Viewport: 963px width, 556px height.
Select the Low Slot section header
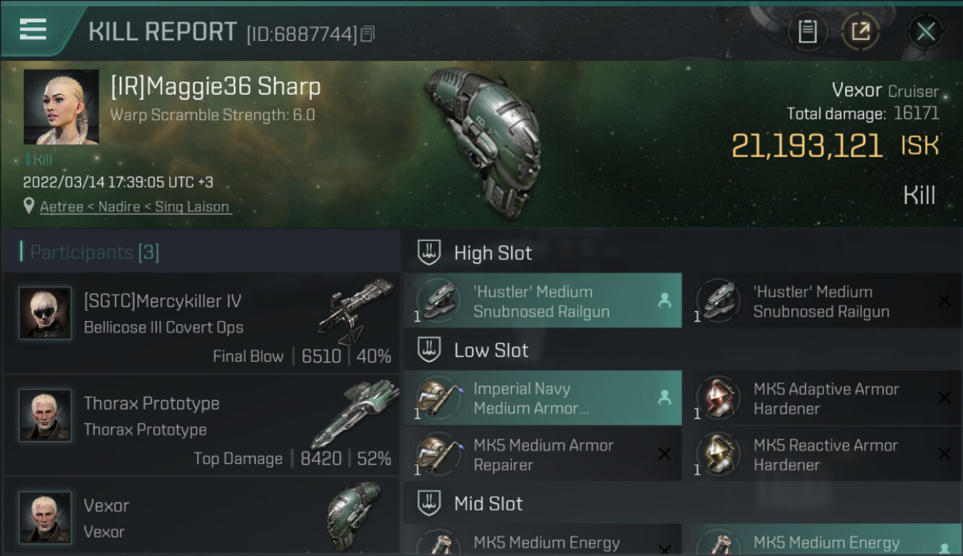click(491, 350)
